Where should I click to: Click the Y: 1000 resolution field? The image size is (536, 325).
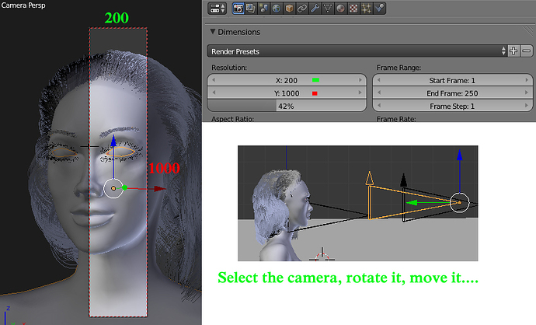[287, 93]
